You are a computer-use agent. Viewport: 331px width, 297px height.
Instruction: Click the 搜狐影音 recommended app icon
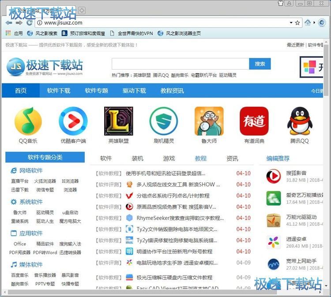click(274, 176)
